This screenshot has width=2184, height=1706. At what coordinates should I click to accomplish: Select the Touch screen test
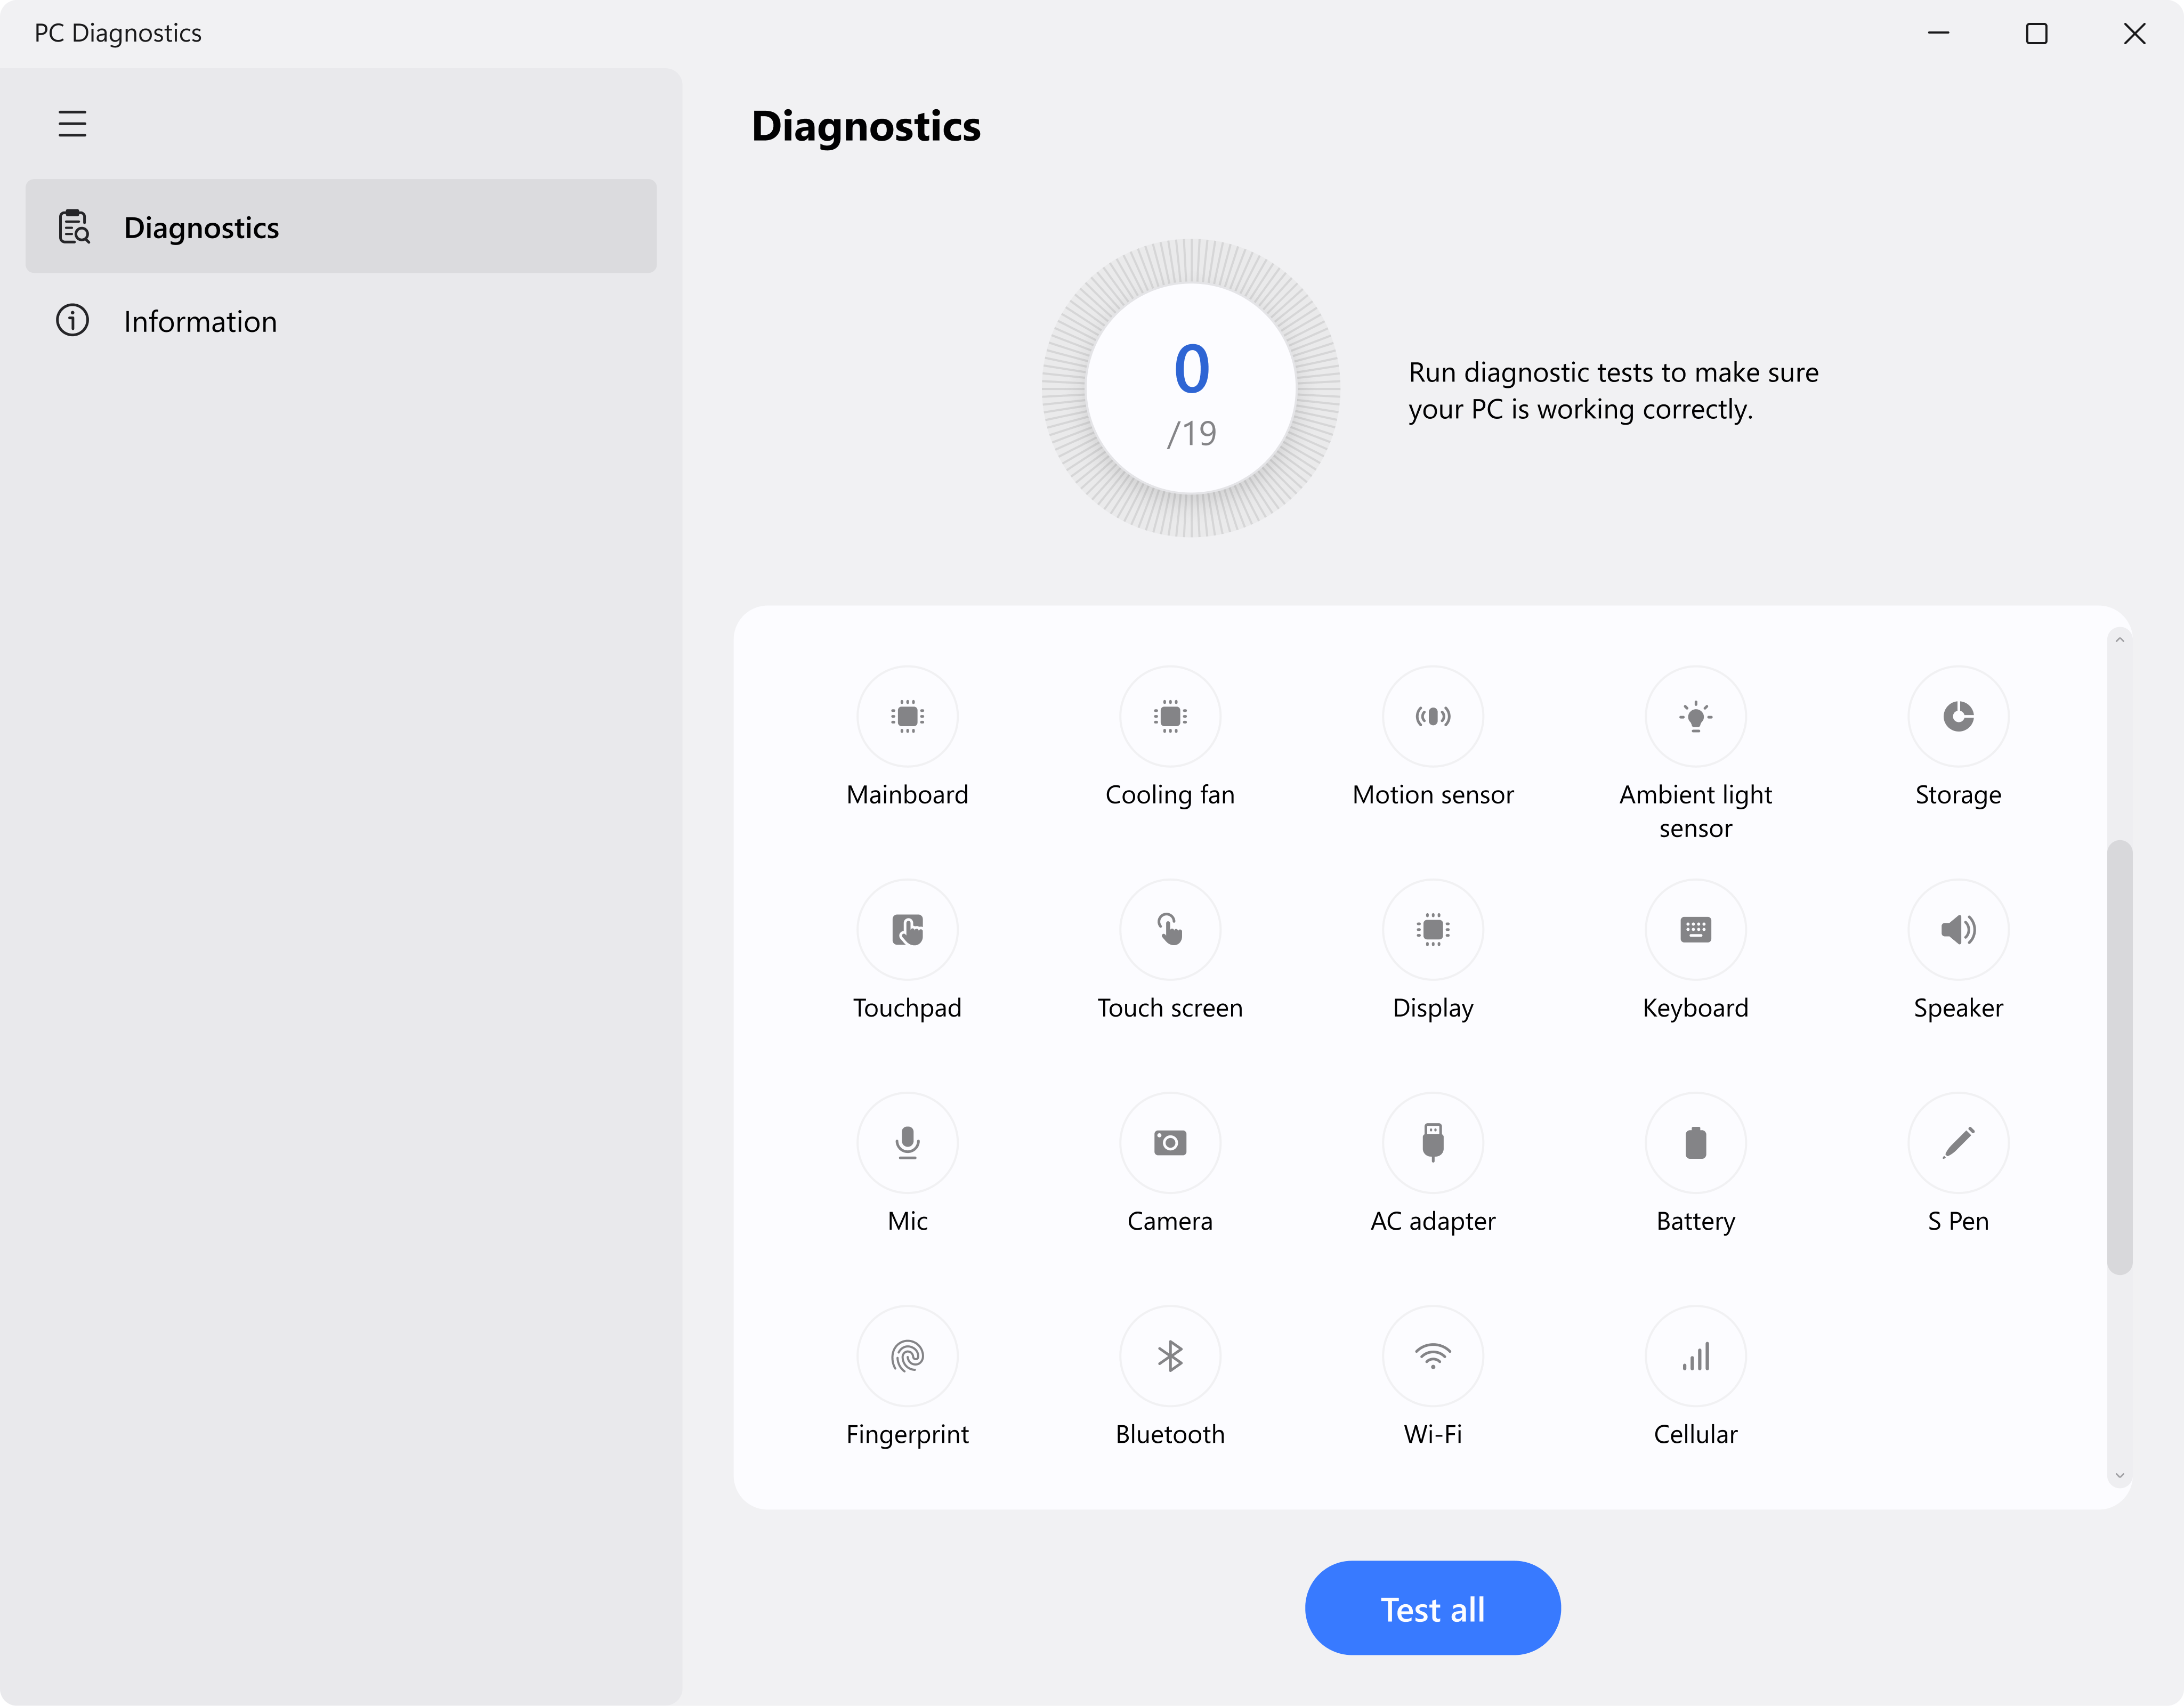[x=1169, y=929]
